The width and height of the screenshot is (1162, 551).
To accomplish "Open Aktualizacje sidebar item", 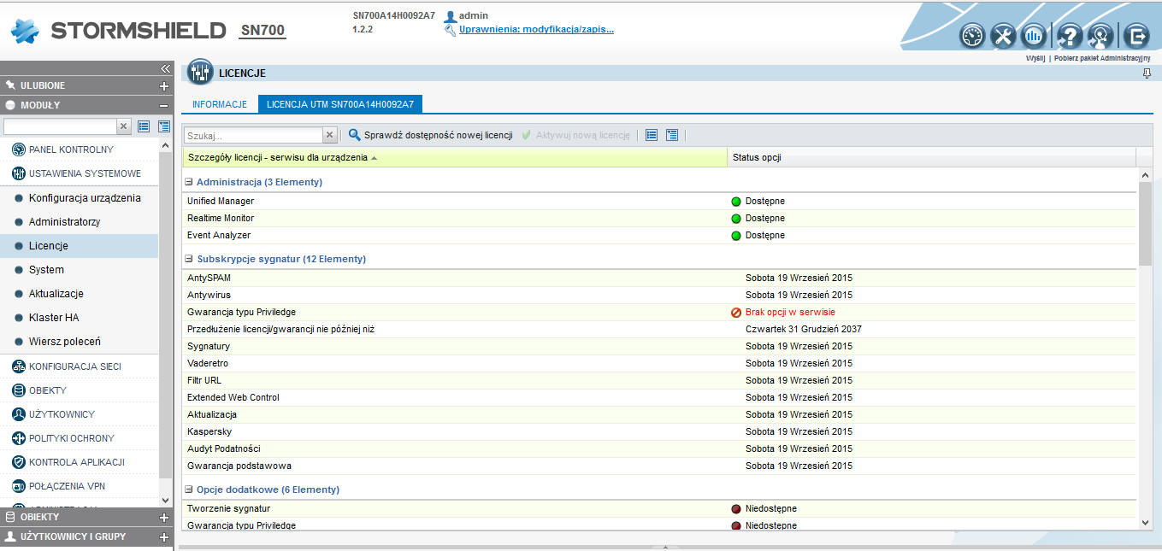I will point(56,294).
